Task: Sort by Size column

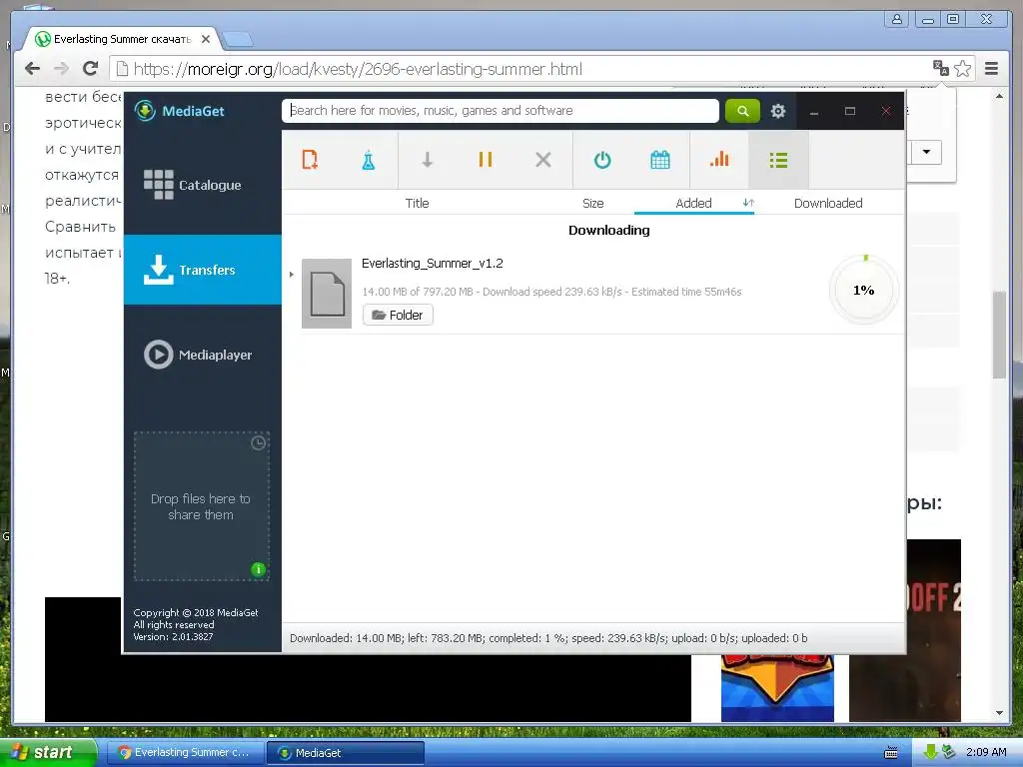Action: point(593,203)
